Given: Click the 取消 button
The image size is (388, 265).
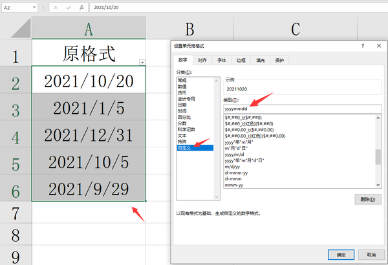Looking at the screenshot, I should 371,255.
